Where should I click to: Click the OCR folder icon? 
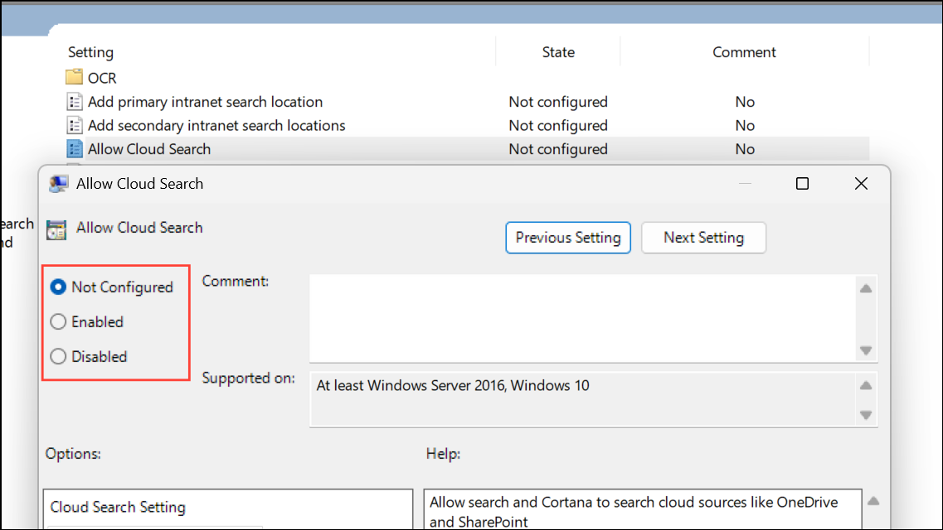point(75,78)
